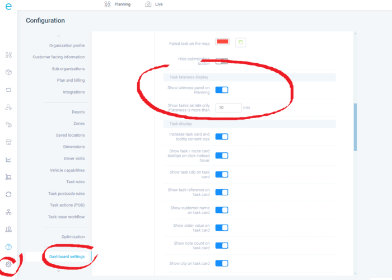Click the scrollbar up arrow at the panel top

[355, 34]
